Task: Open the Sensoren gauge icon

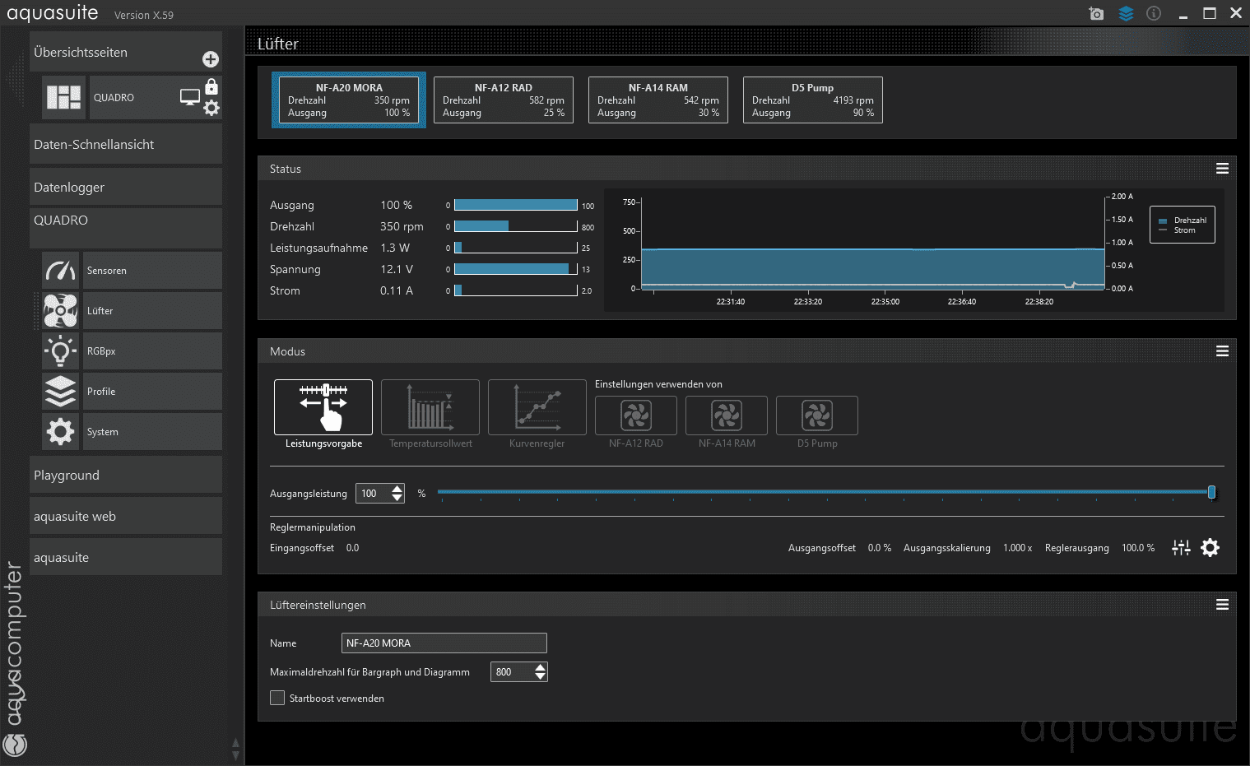Action: (60, 271)
